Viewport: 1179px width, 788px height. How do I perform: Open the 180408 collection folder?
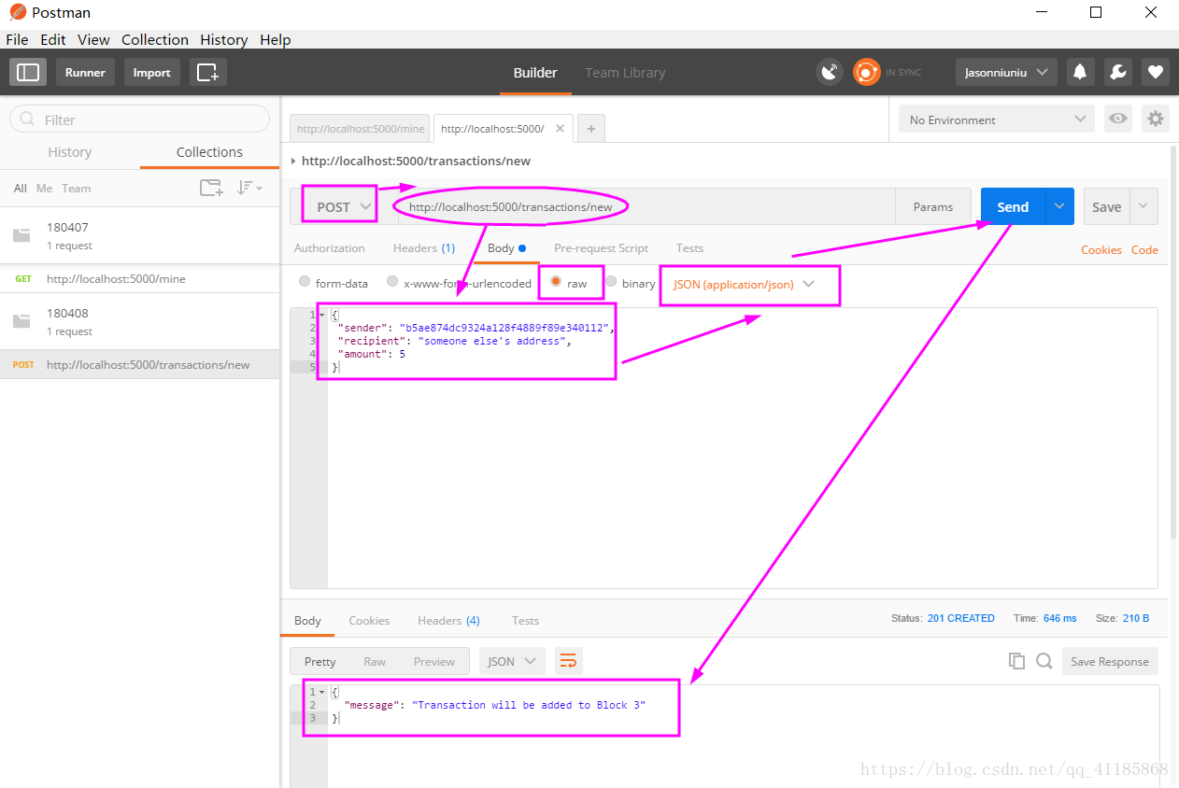[x=140, y=321]
